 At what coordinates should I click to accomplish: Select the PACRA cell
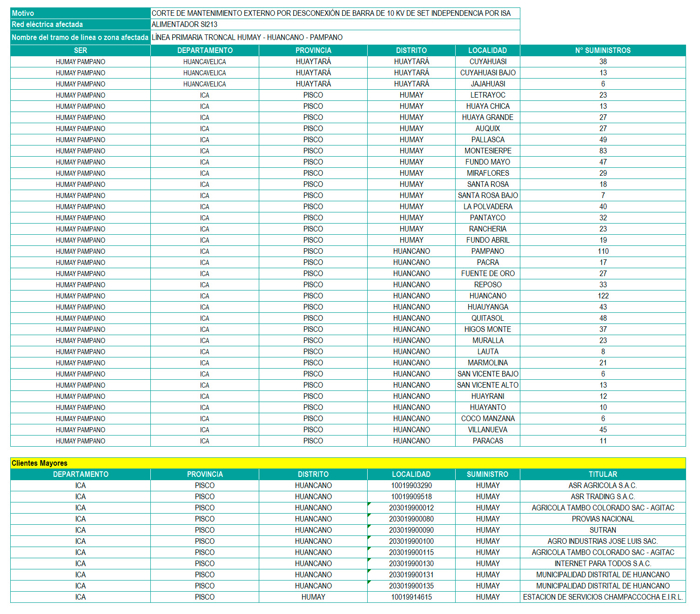coord(488,263)
